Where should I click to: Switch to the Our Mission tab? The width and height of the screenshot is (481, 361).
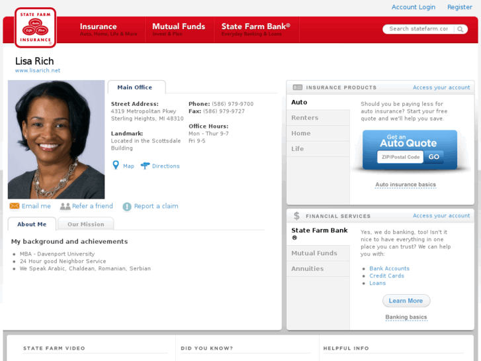[86, 225]
